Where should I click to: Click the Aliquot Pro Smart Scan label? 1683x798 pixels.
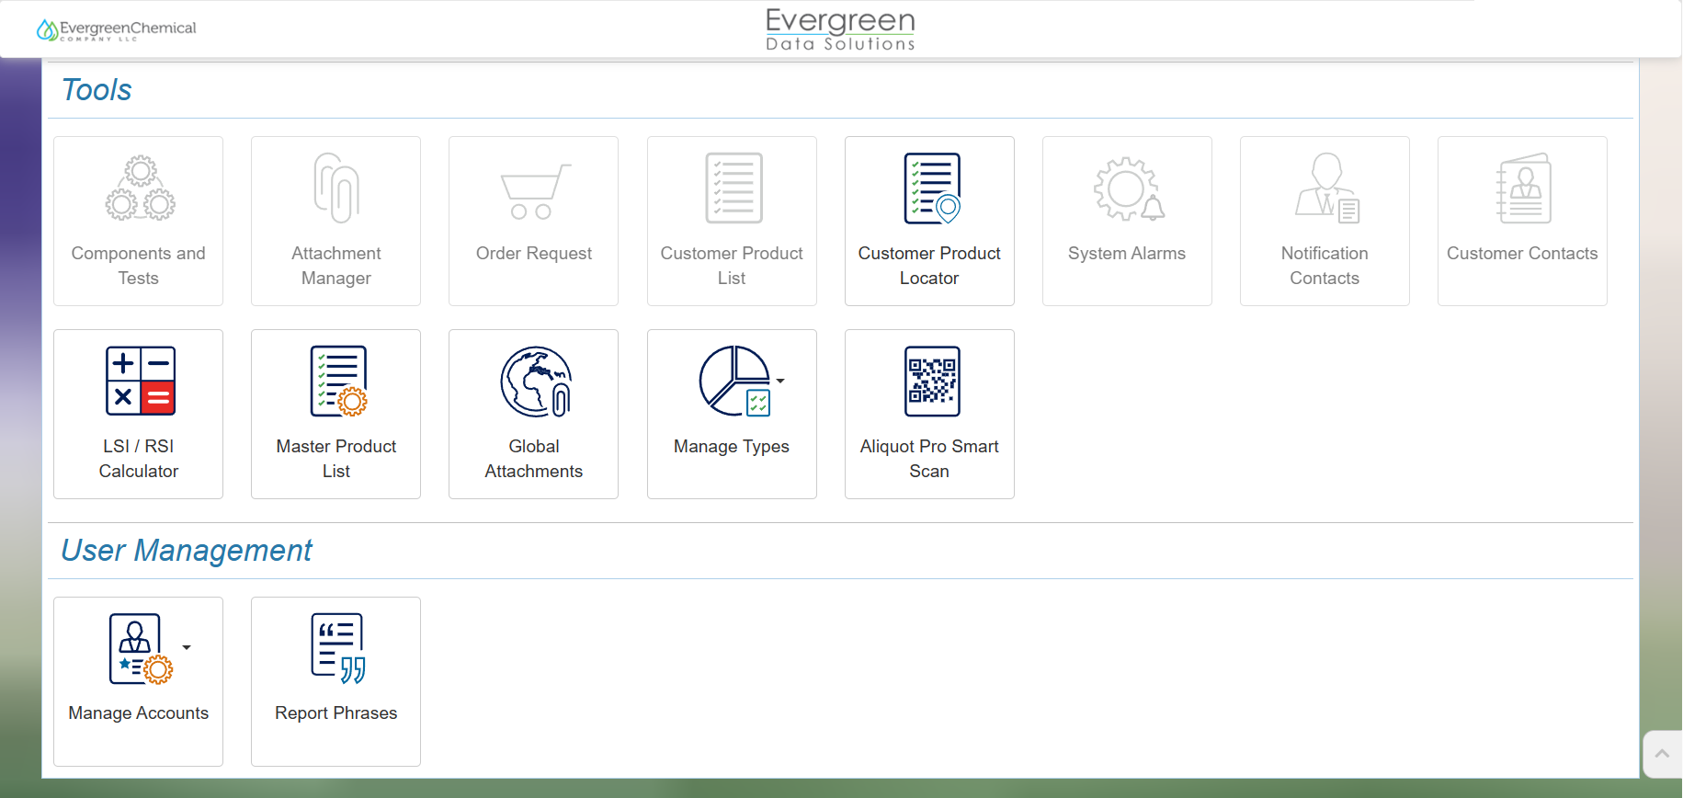click(929, 459)
